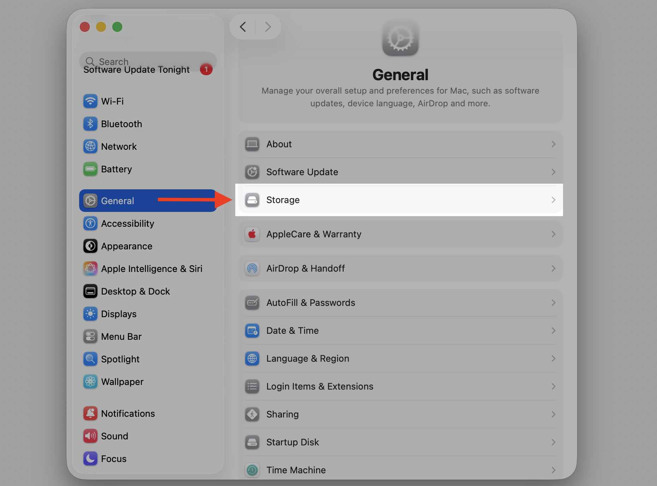Select Spotlight label in the sidebar
This screenshot has width=657, height=486.
click(120, 359)
